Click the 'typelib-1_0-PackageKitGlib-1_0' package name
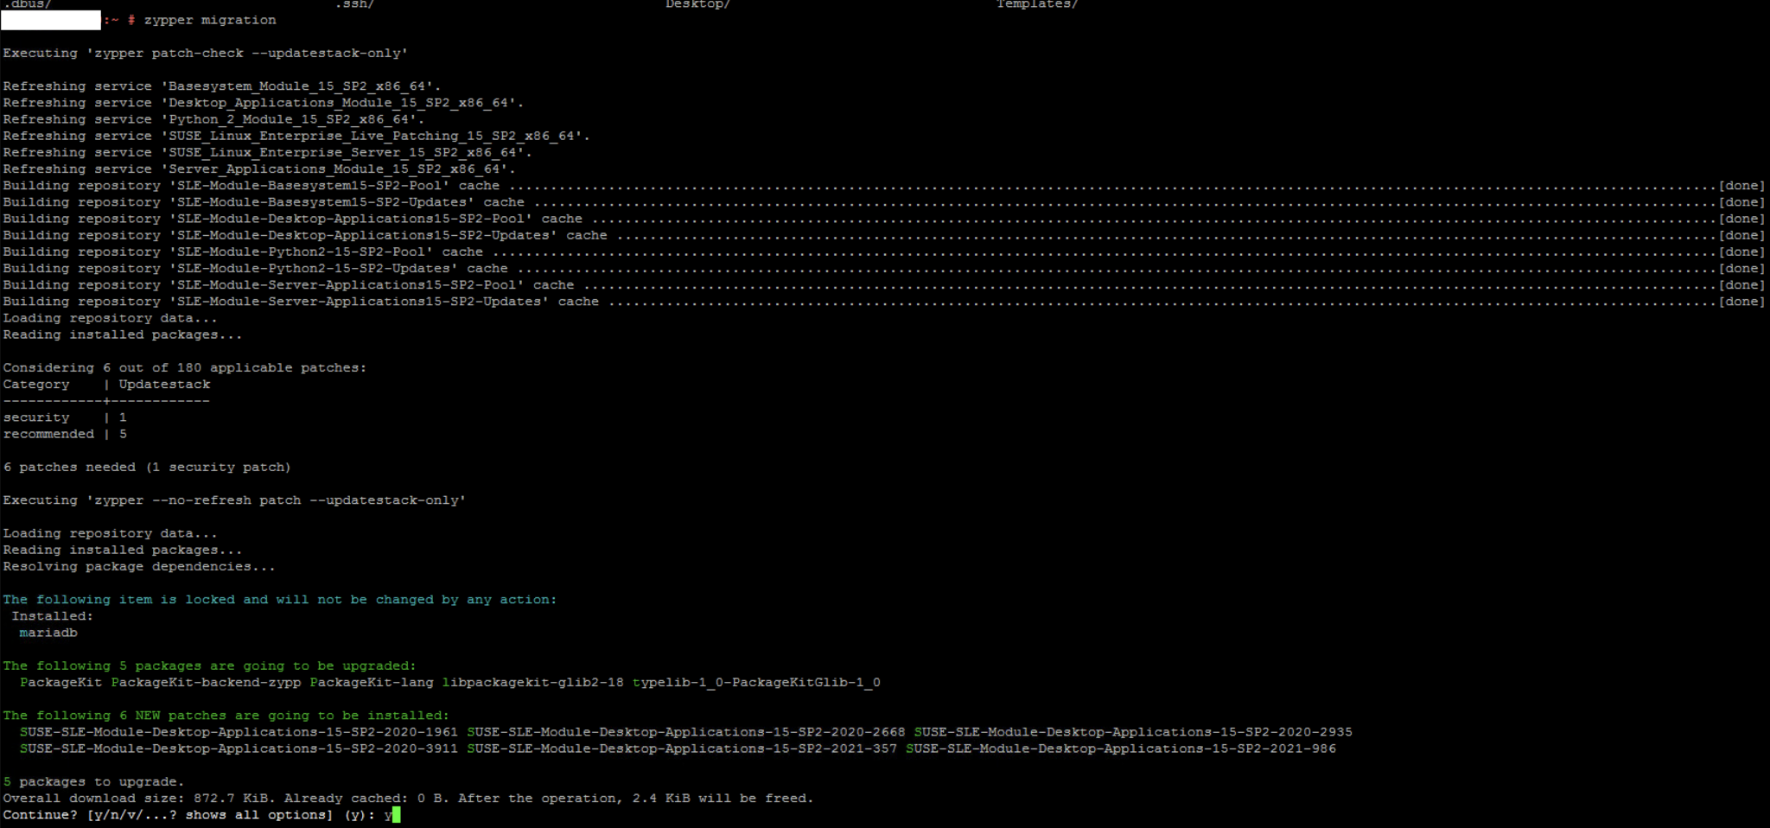The height and width of the screenshot is (828, 1770). coord(756,683)
